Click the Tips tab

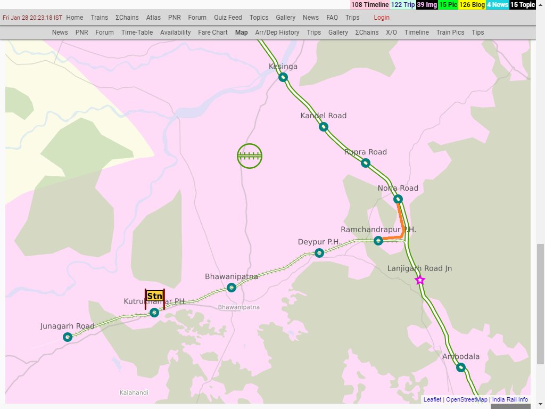tap(477, 32)
